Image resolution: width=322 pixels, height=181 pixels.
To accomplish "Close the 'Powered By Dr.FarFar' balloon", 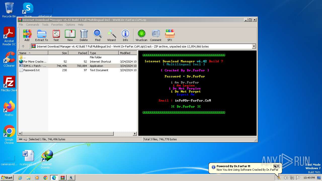I will coord(278,166).
